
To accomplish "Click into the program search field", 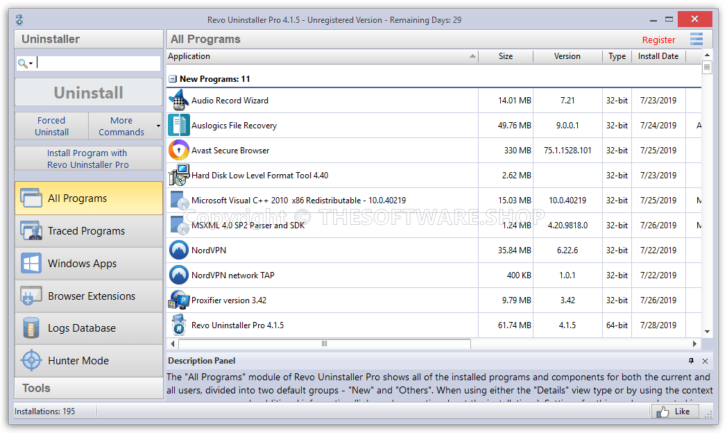I will [x=99, y=63].
